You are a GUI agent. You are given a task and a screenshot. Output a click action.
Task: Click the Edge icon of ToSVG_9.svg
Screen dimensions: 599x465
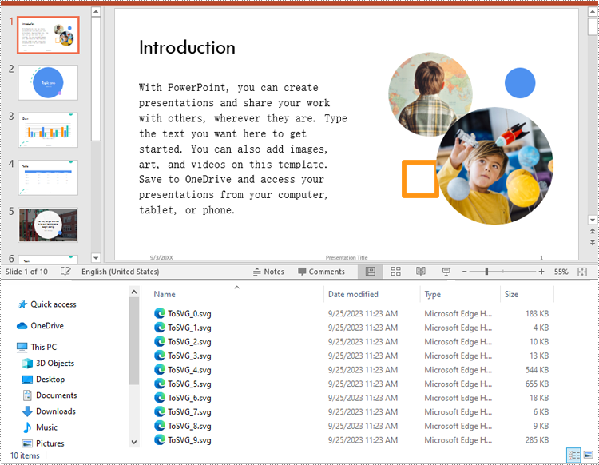point(159,439)
